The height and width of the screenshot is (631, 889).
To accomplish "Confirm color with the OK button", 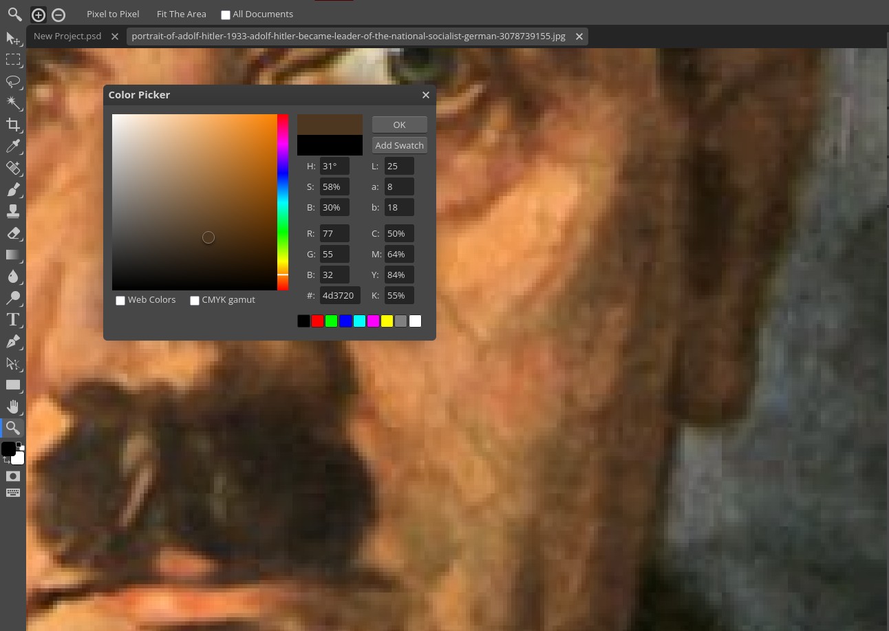I will coord(400,125).
